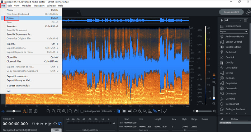This screenshot has width=251, height=132.
Task: Start playback with the play button
Action: tap(46, 124)
